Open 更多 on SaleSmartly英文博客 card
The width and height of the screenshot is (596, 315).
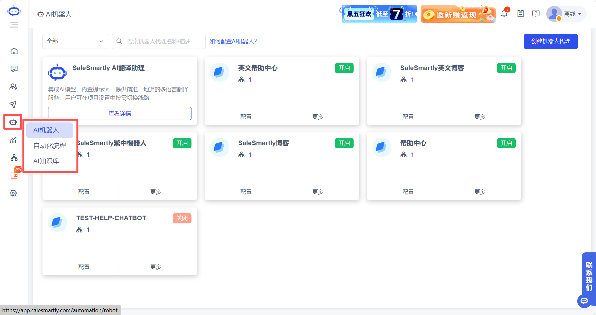click(480, 117)
